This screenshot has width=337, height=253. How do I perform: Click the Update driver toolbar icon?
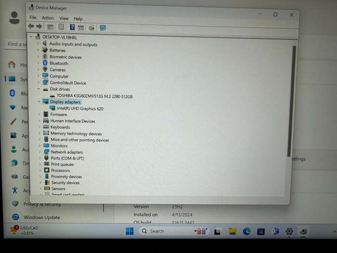(92, 28)
